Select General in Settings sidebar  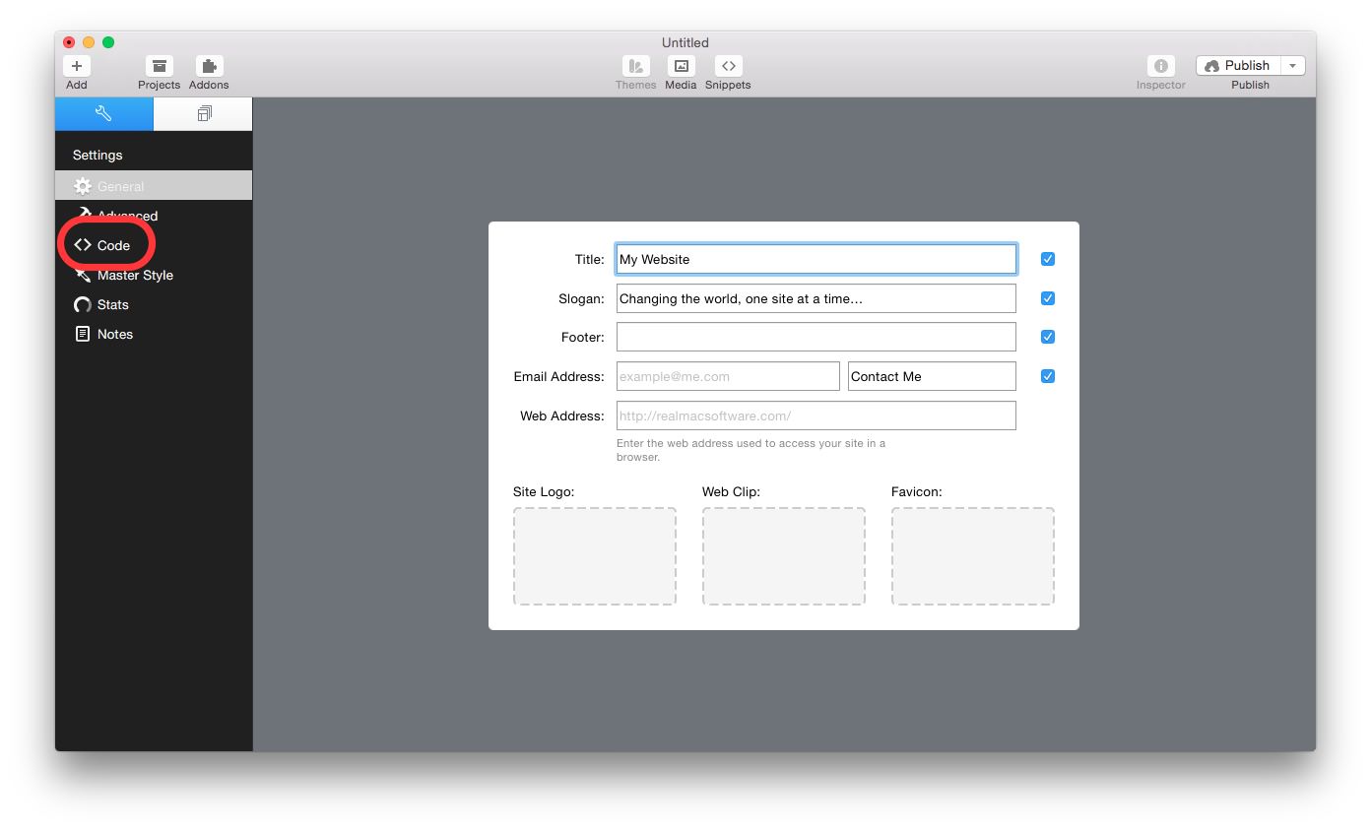pos(154,186)
